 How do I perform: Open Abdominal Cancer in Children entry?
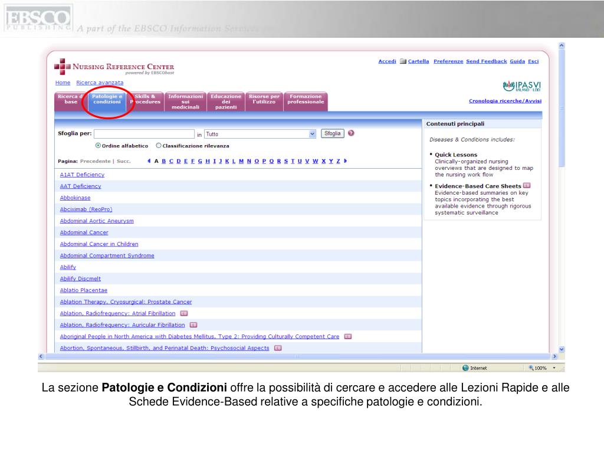(99, 244)
